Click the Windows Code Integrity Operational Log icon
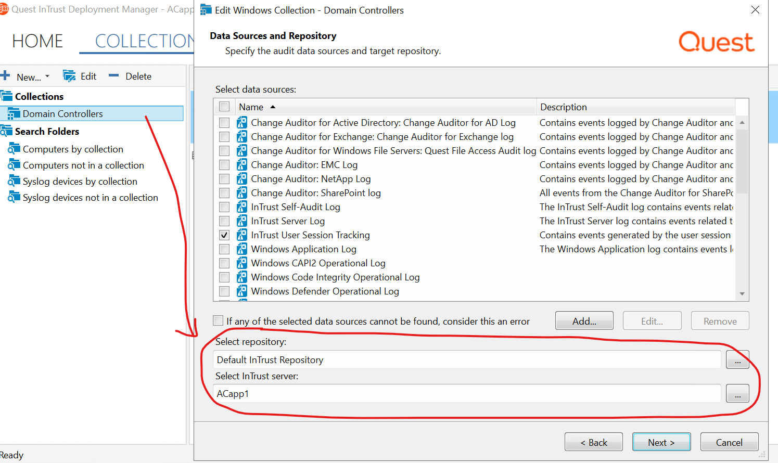The image size is (778, 463). coord(242,277)
